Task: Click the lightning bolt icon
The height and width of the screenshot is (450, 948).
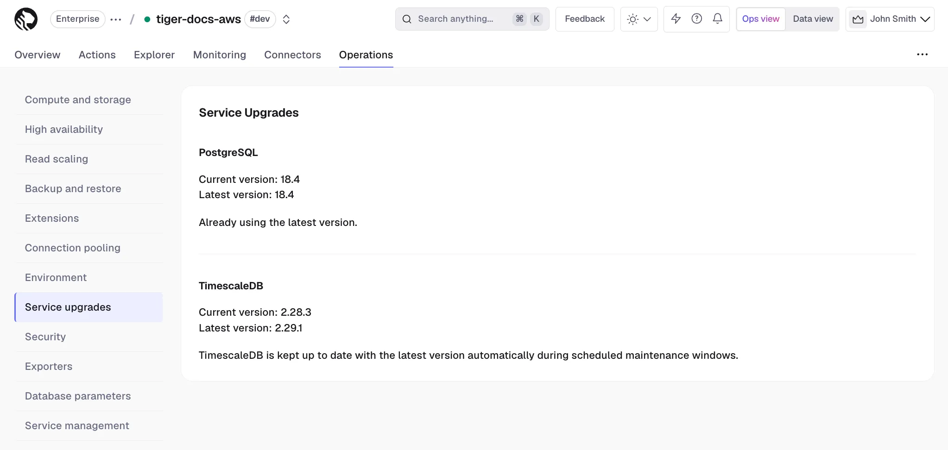Action: [676, 19]
